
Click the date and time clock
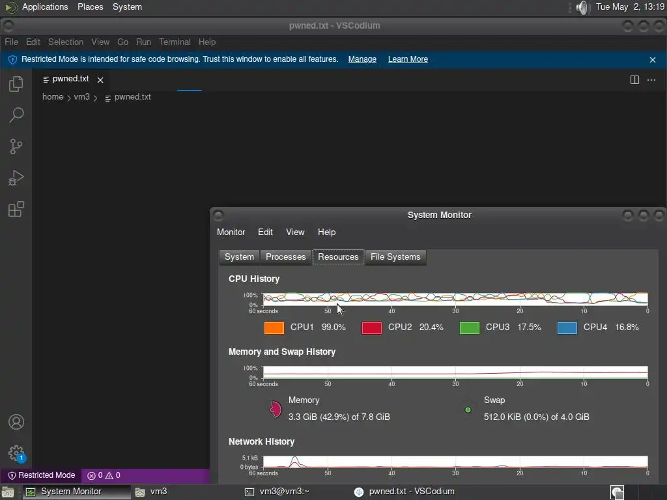tap(630, 7)
